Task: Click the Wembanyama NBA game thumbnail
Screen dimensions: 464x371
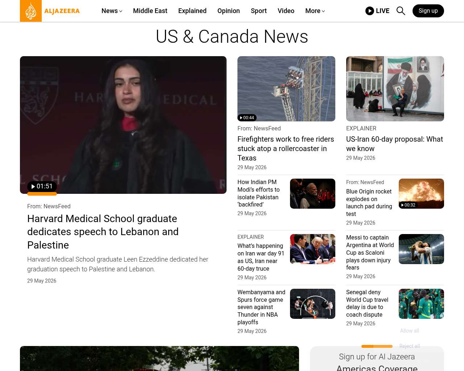Action: (312, 304)
